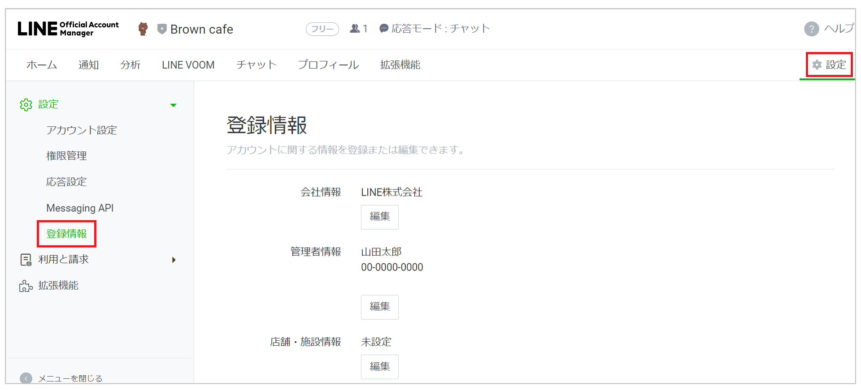861x390 pixels.
Task: Collapse the 設定 section dropdown arrow
Action: coord(174,105)
